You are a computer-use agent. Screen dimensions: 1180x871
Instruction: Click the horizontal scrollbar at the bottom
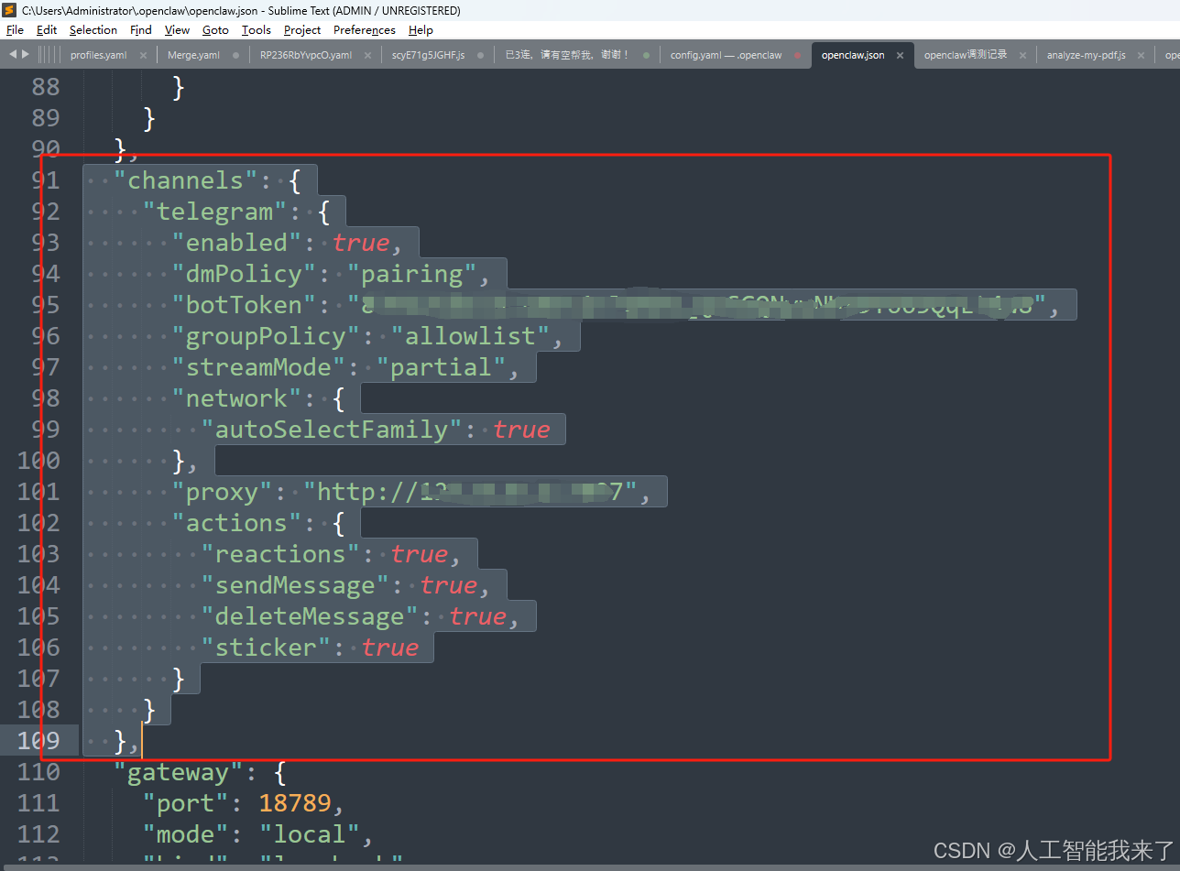(x=590, y=866)
